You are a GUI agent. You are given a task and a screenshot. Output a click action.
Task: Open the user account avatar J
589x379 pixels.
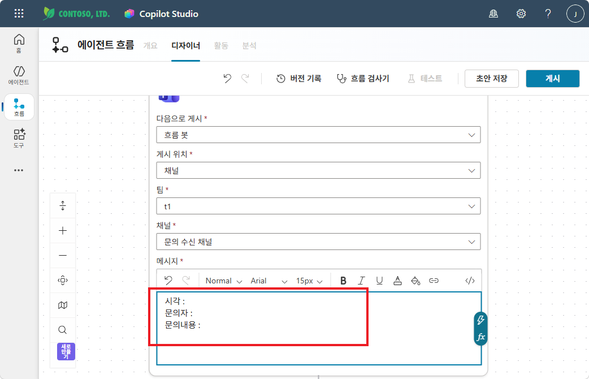[575, 14]
